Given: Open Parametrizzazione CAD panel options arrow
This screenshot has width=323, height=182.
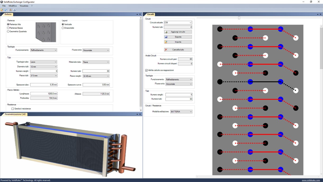Looking at the screenshot, I should pos(137,114).
